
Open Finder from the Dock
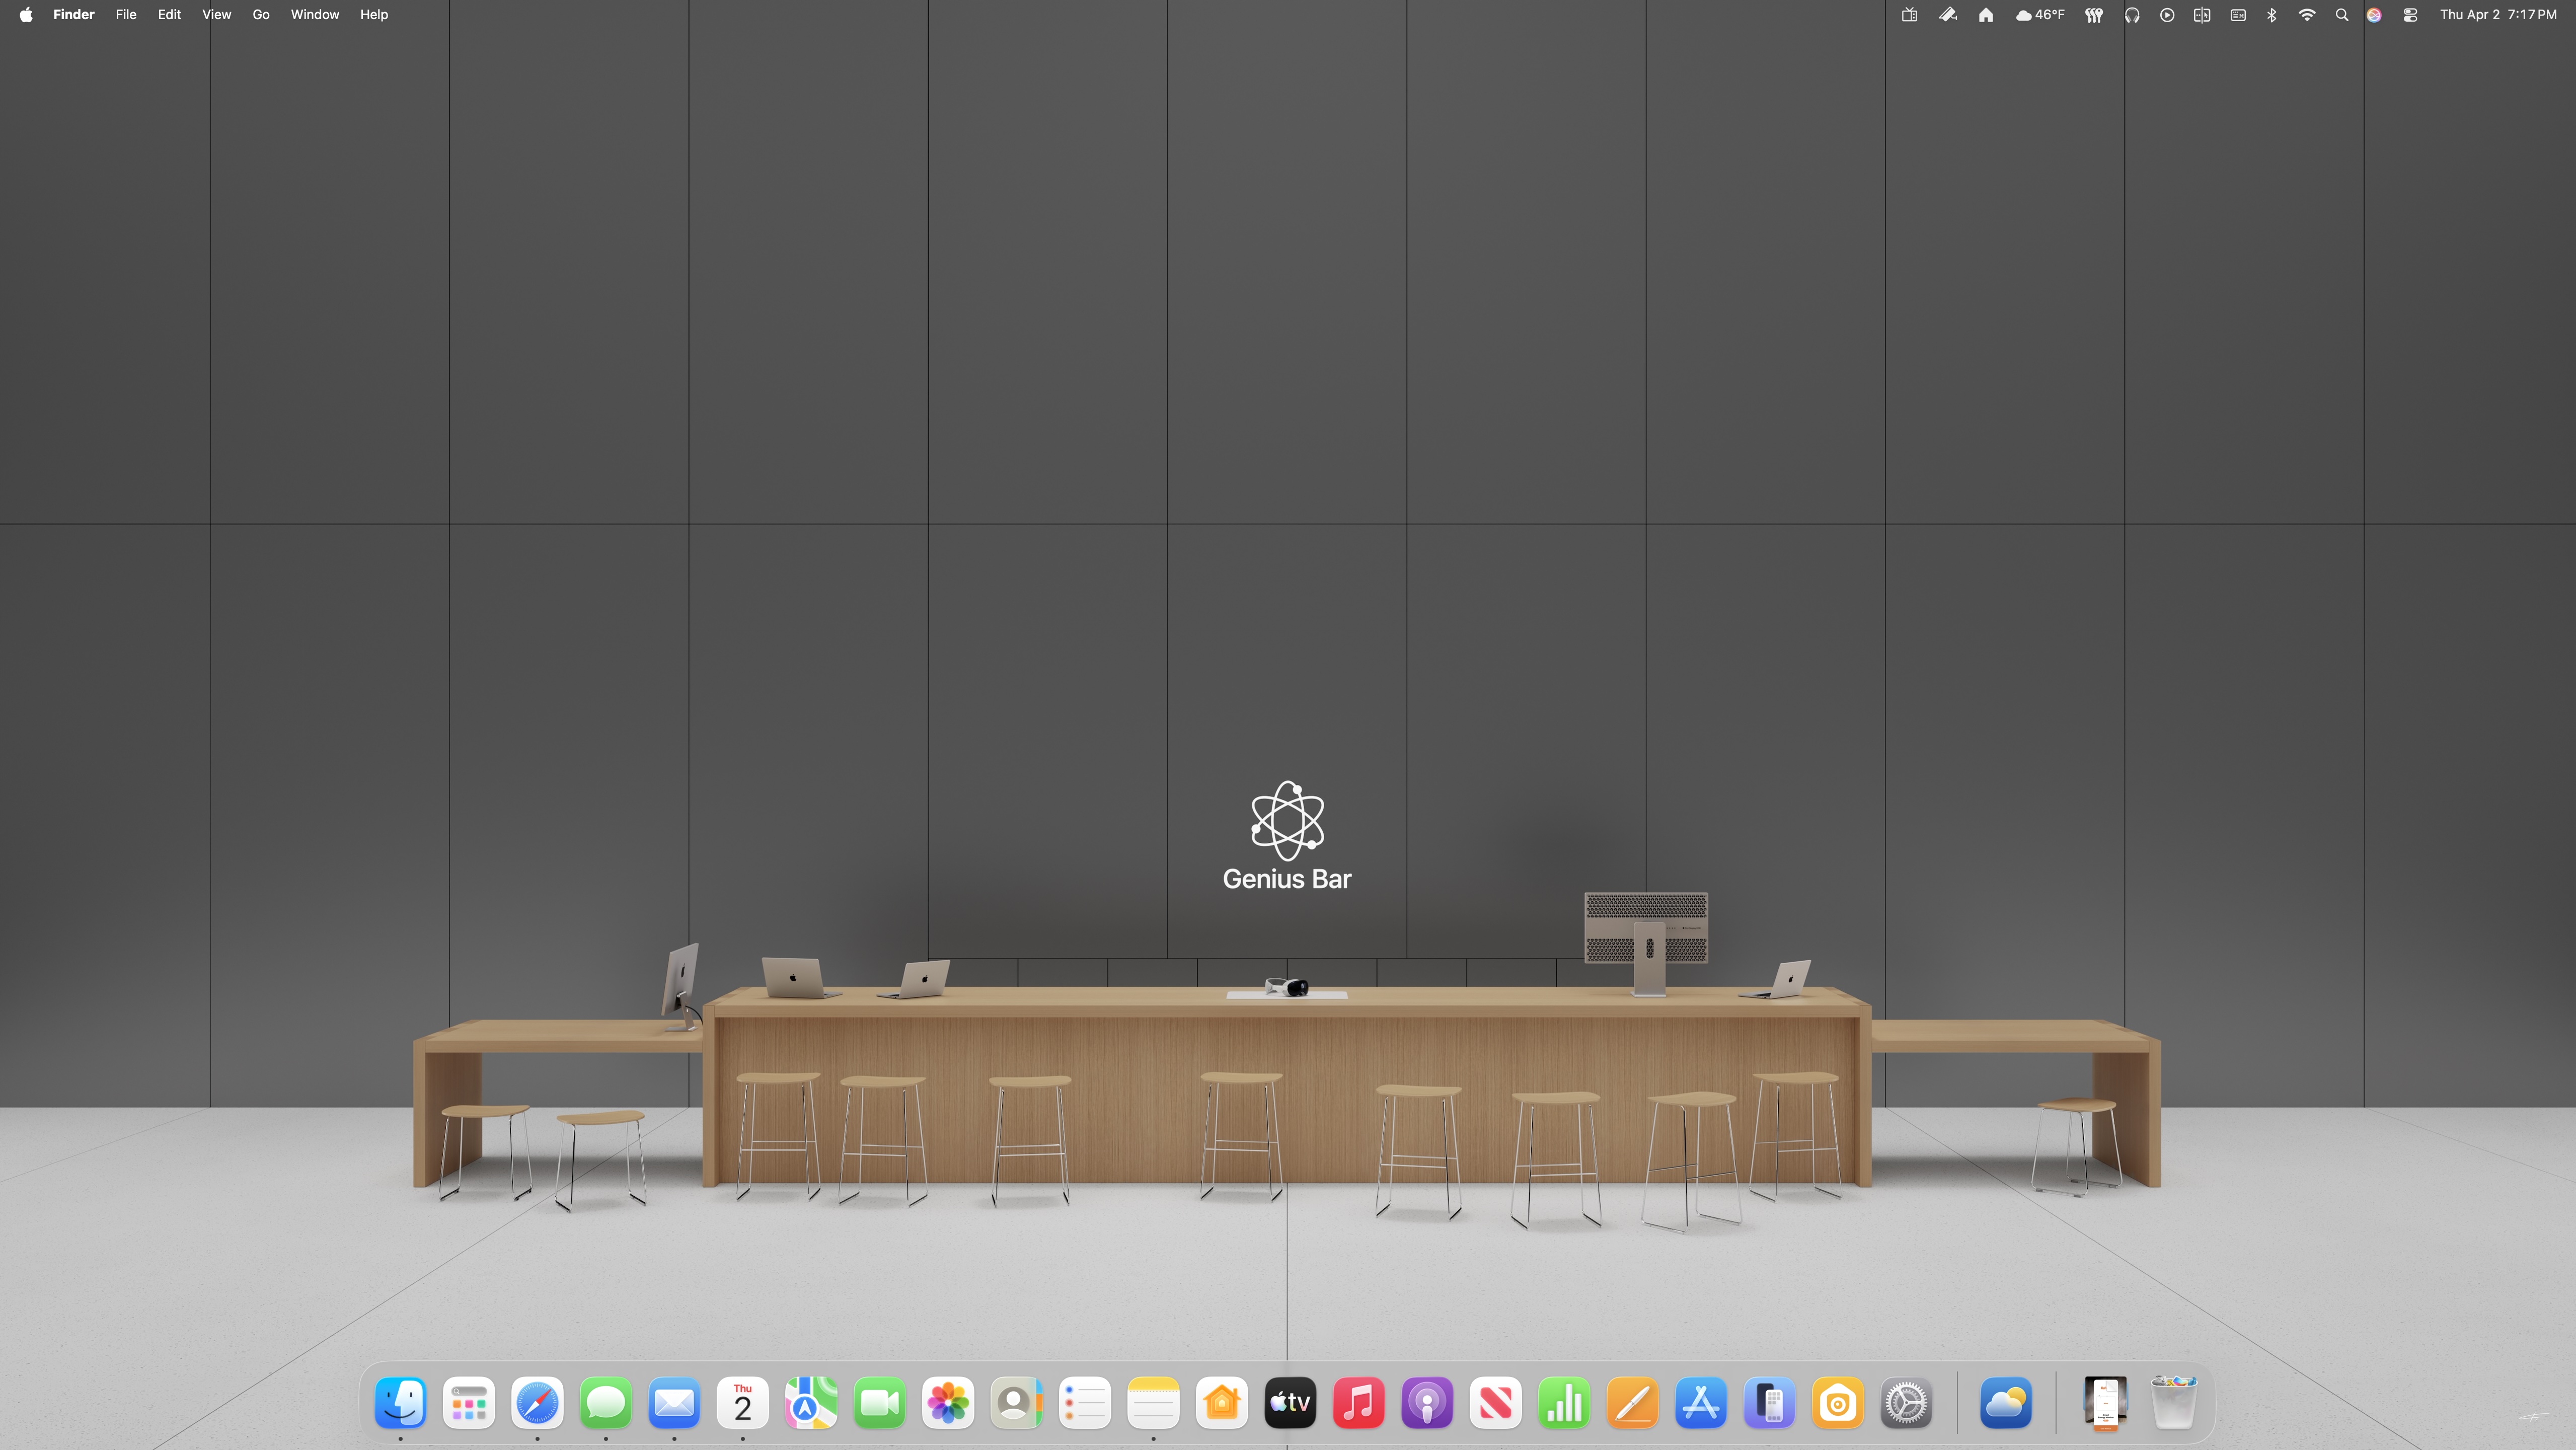401,1403
